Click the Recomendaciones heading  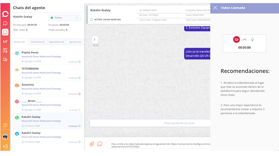pos(245,71)
